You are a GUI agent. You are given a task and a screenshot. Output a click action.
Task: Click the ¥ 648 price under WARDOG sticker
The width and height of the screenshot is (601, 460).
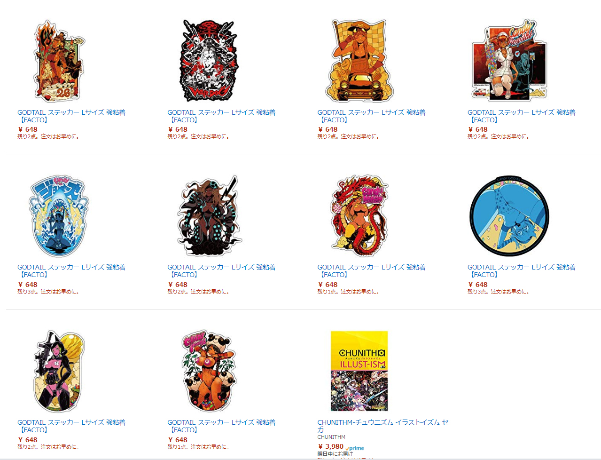click(x=178, y=129)
